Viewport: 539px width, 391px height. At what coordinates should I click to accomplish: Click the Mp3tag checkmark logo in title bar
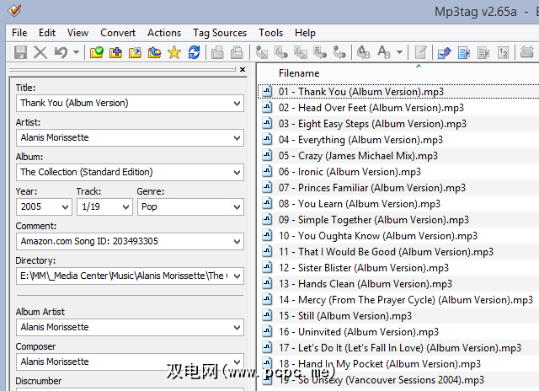pos(14,11)
